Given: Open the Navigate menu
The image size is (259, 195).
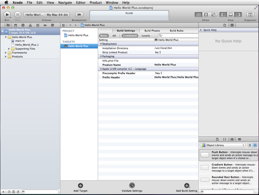Looking at the screenshot, I should pos(65,2).
